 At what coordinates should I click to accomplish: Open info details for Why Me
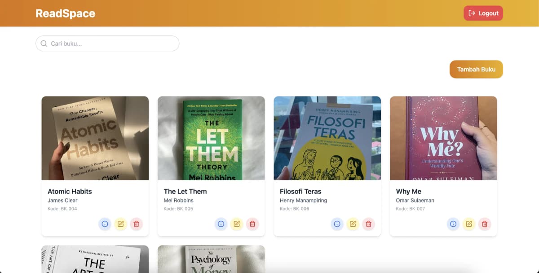tap(453, 224)
